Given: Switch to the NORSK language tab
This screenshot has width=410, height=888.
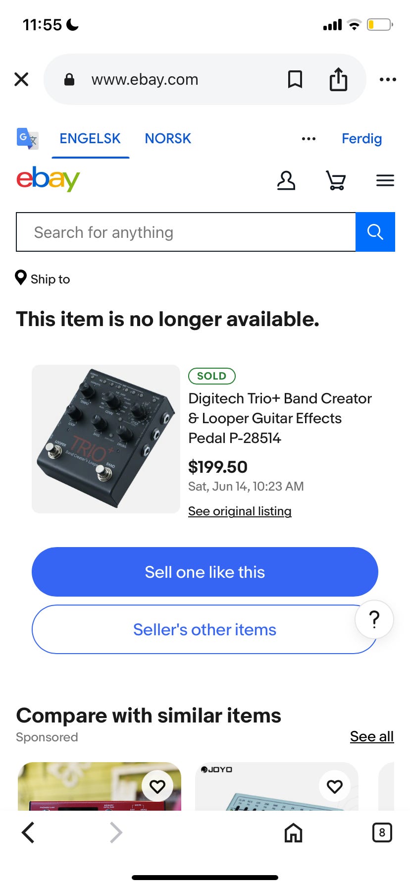Looking at the screenshot, I should coord(168,139).
